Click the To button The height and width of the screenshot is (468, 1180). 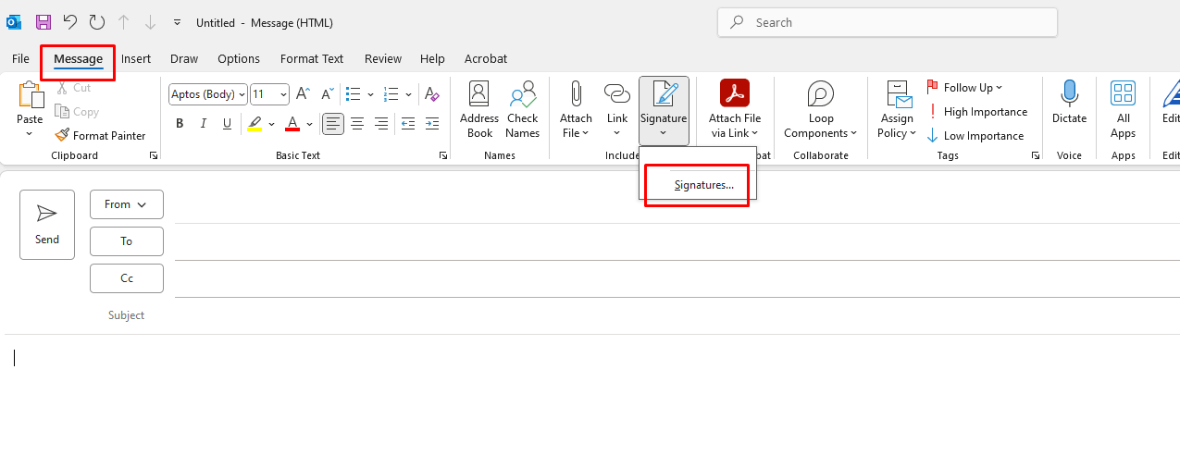pyautogui.click(x=127, y=241)
